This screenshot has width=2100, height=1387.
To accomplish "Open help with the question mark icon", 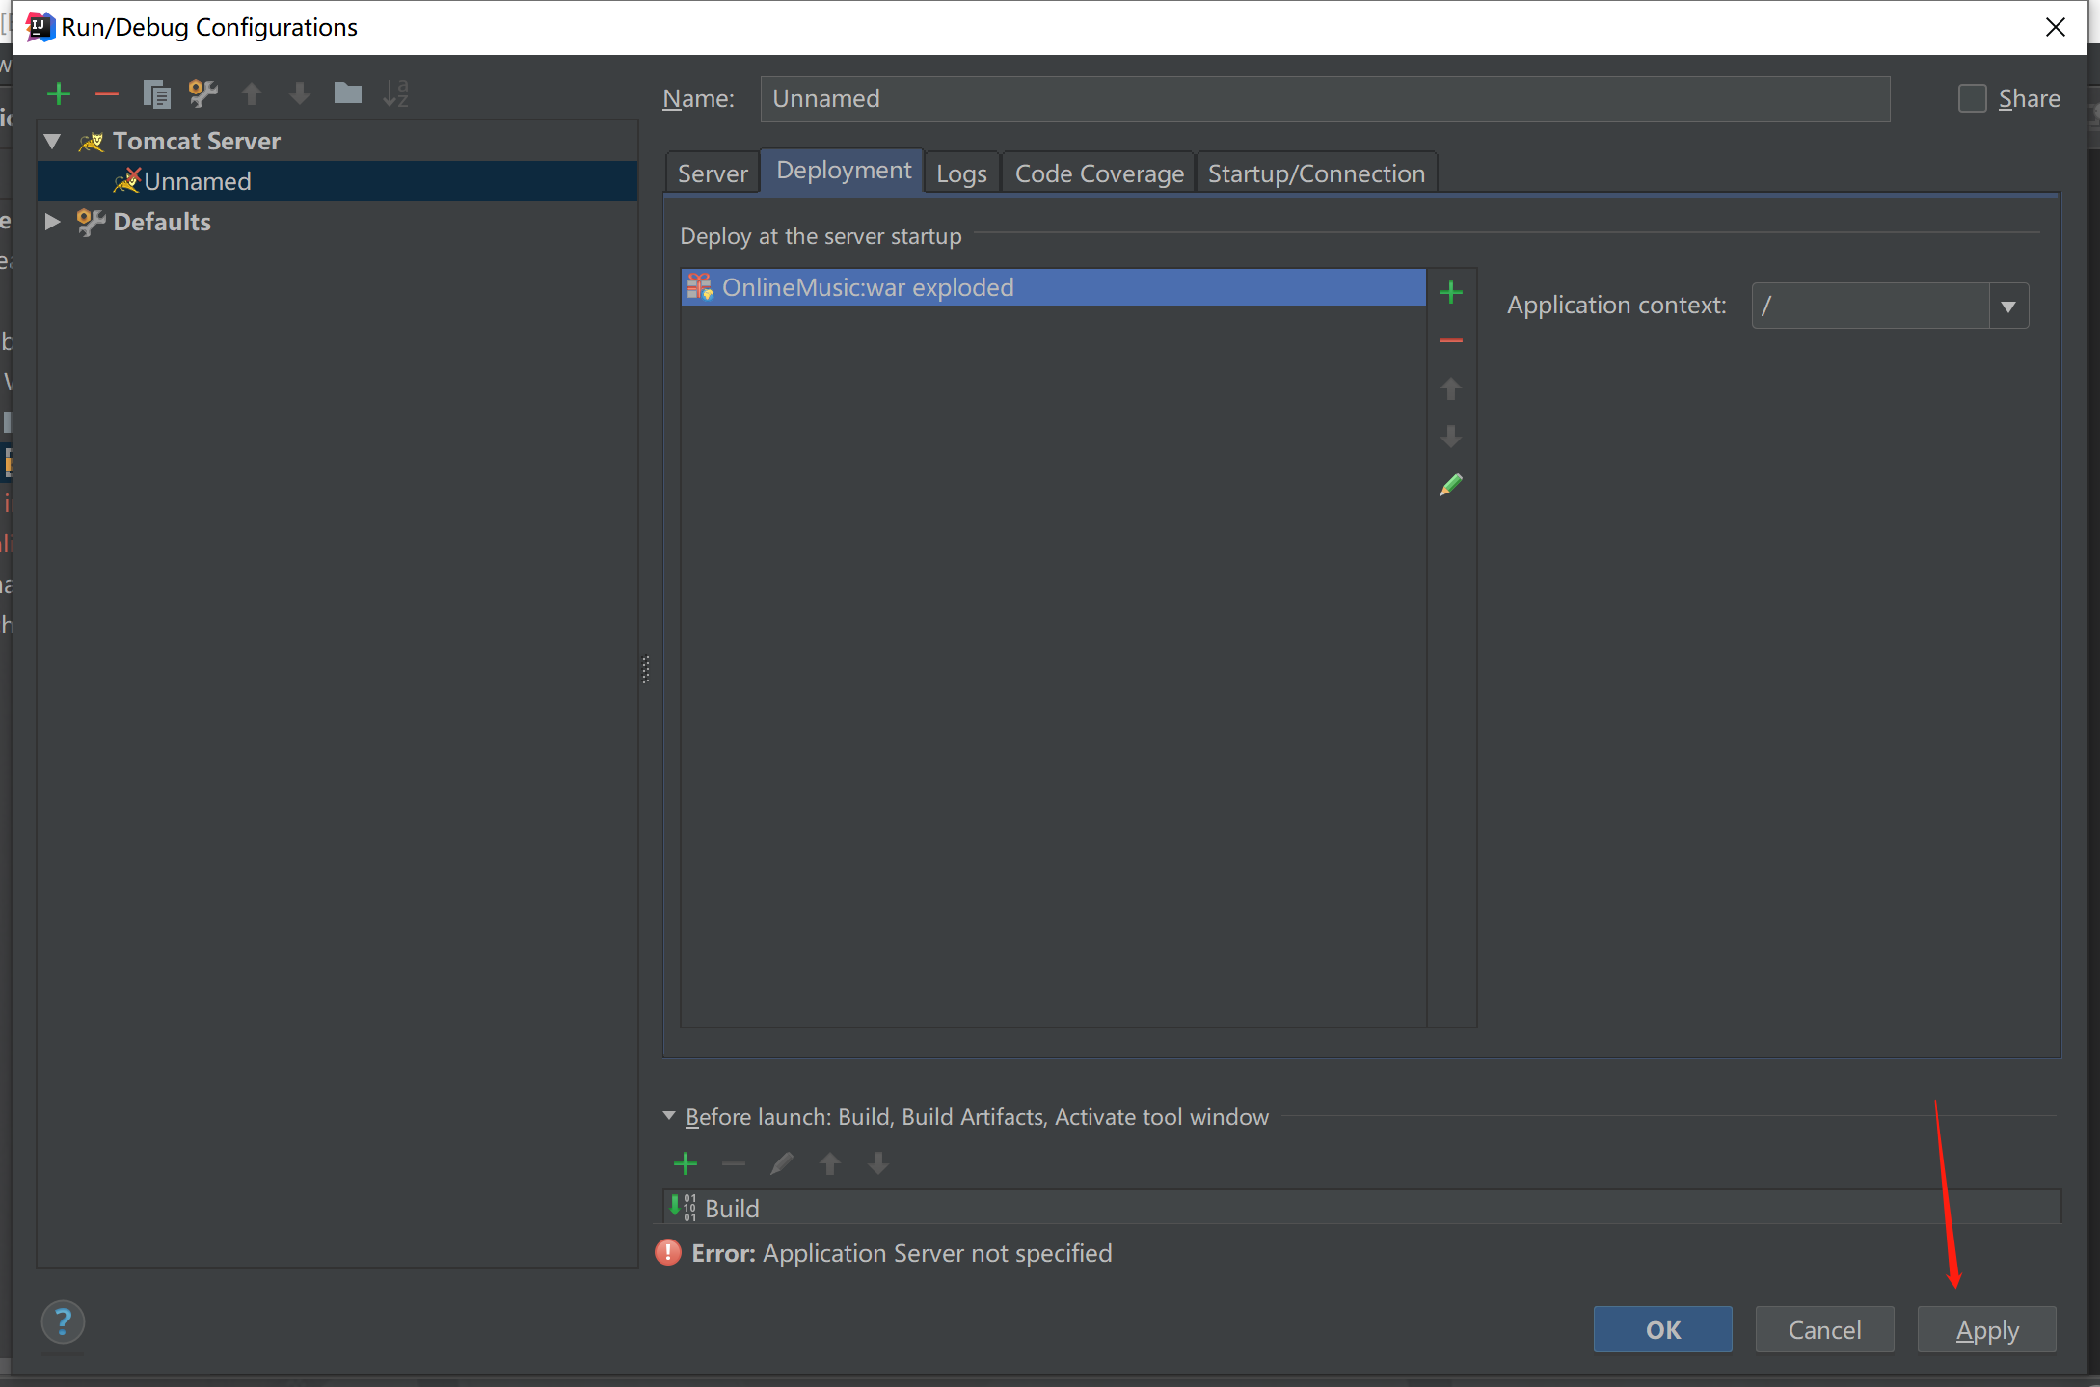I will 63,1322.
